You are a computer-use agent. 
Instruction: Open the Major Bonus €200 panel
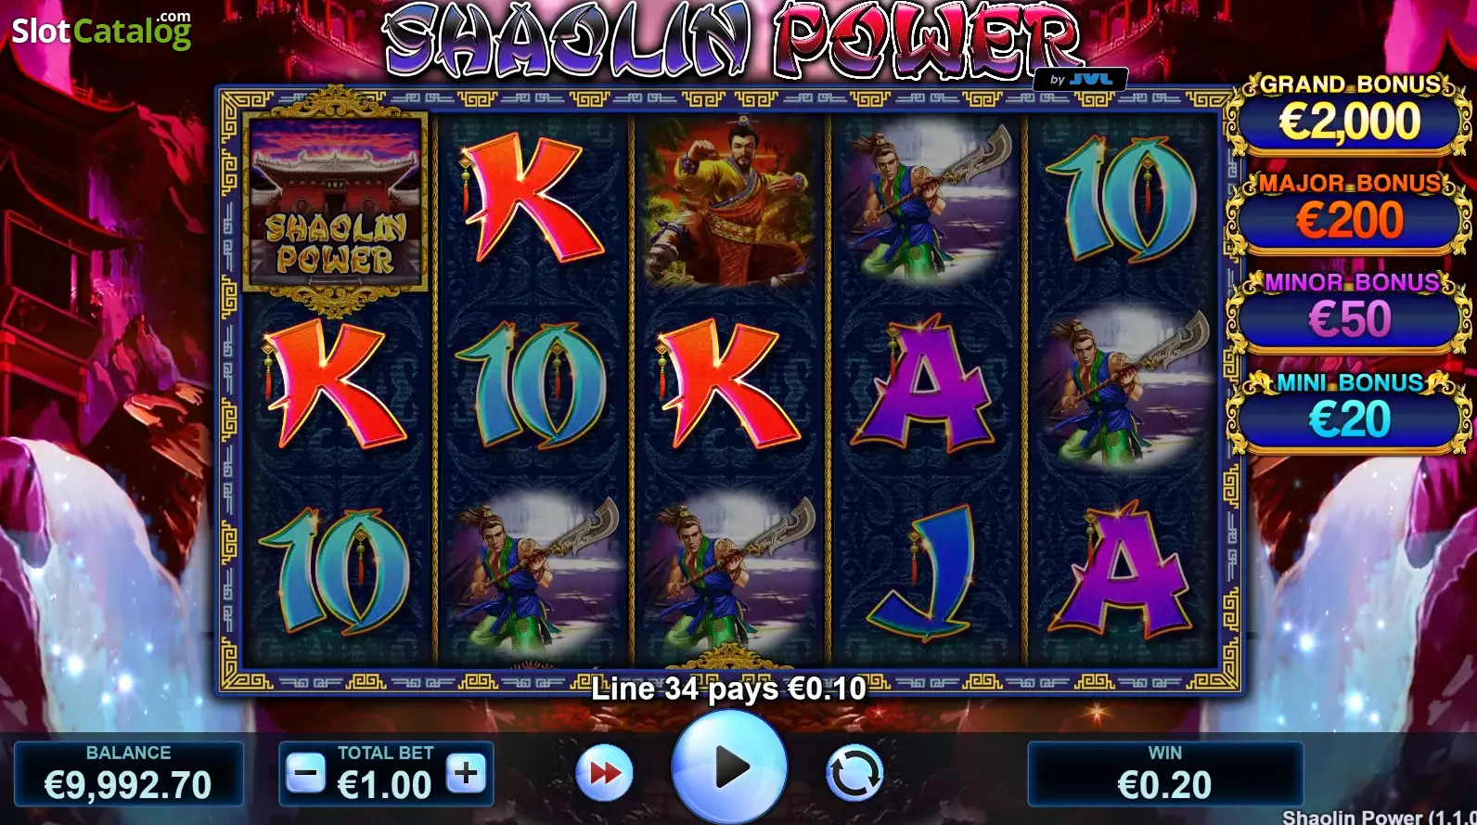point(1351,213)
